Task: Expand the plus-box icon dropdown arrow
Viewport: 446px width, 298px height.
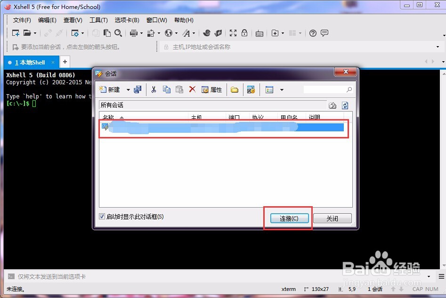Action: (x=283, y=33)
